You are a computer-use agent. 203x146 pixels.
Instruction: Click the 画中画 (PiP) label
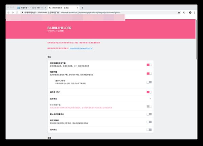[55, 92]
